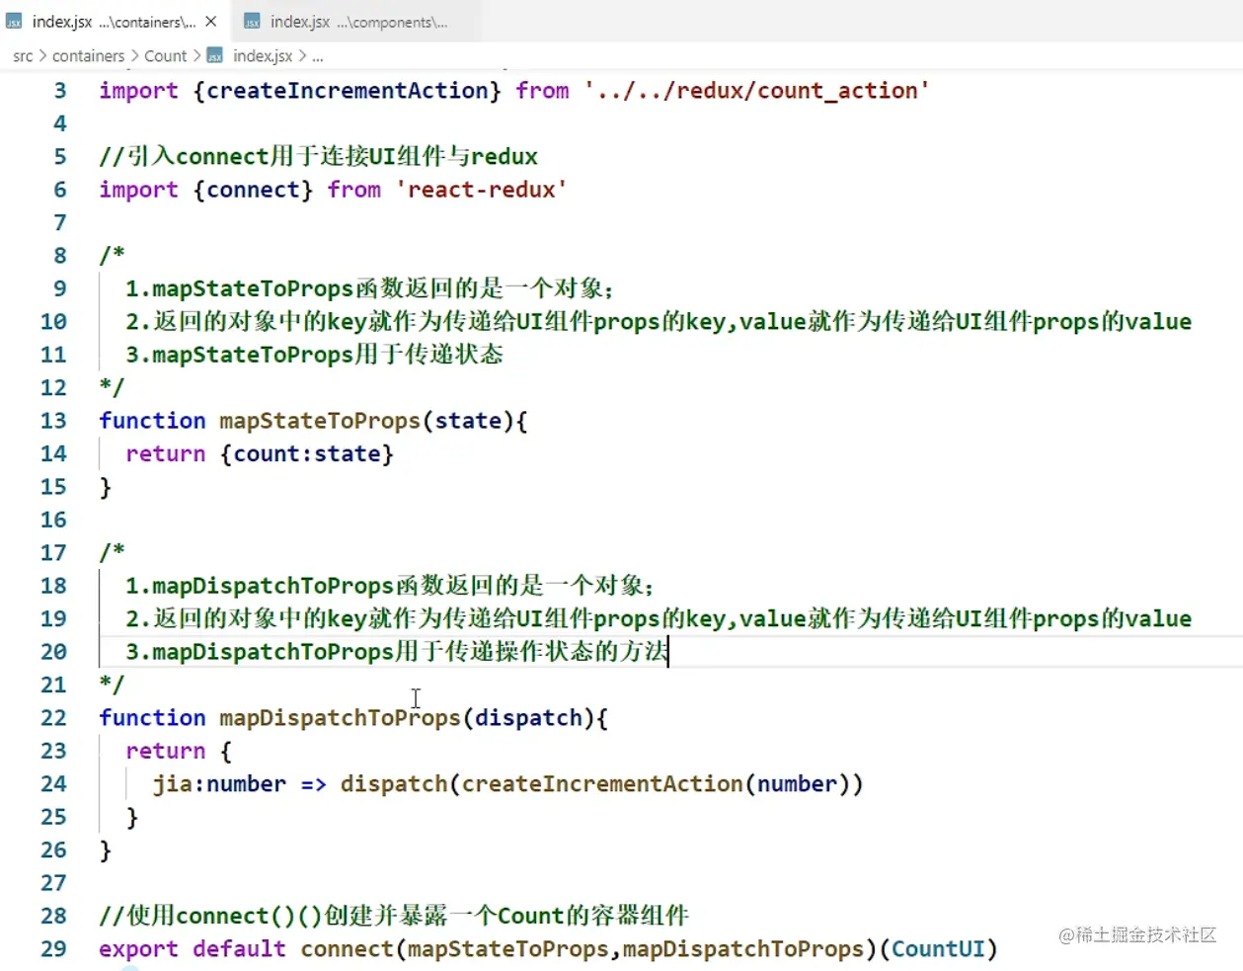Click return keyword on line 14
The width and height of the screenshot is (1243, 971).
pyautogui.click(x=165, y=454)
